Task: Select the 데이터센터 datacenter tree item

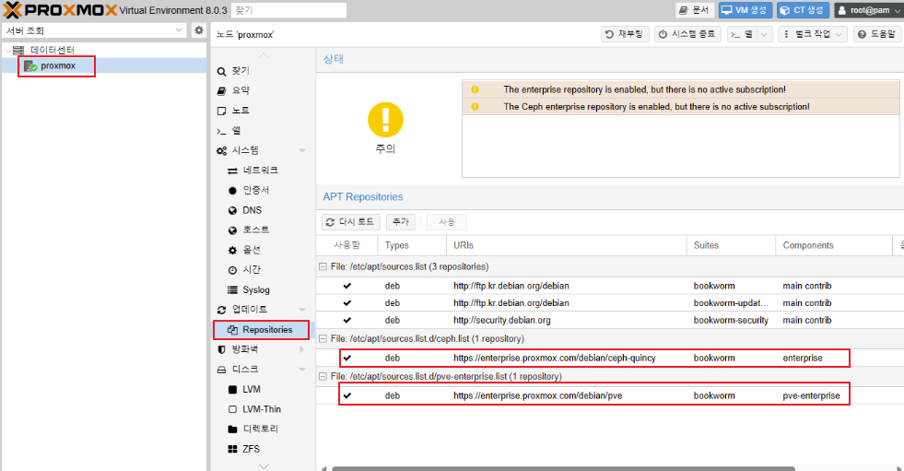Action: [52, 50]
